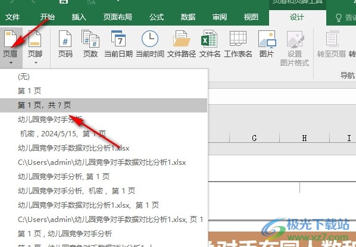Switch to the 公式 tab
This screenshot has height=247, width=356.
[x=157, y=17]
